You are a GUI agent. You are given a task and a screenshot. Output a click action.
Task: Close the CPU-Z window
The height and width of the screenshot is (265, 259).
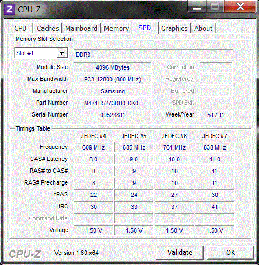pos(240,7)
